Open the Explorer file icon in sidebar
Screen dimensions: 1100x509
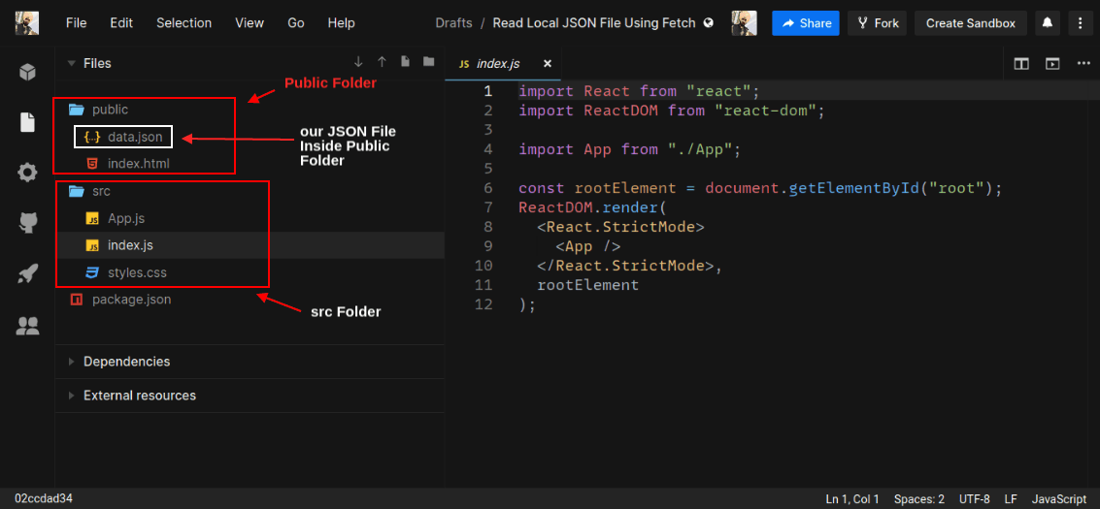click(27, 122)
